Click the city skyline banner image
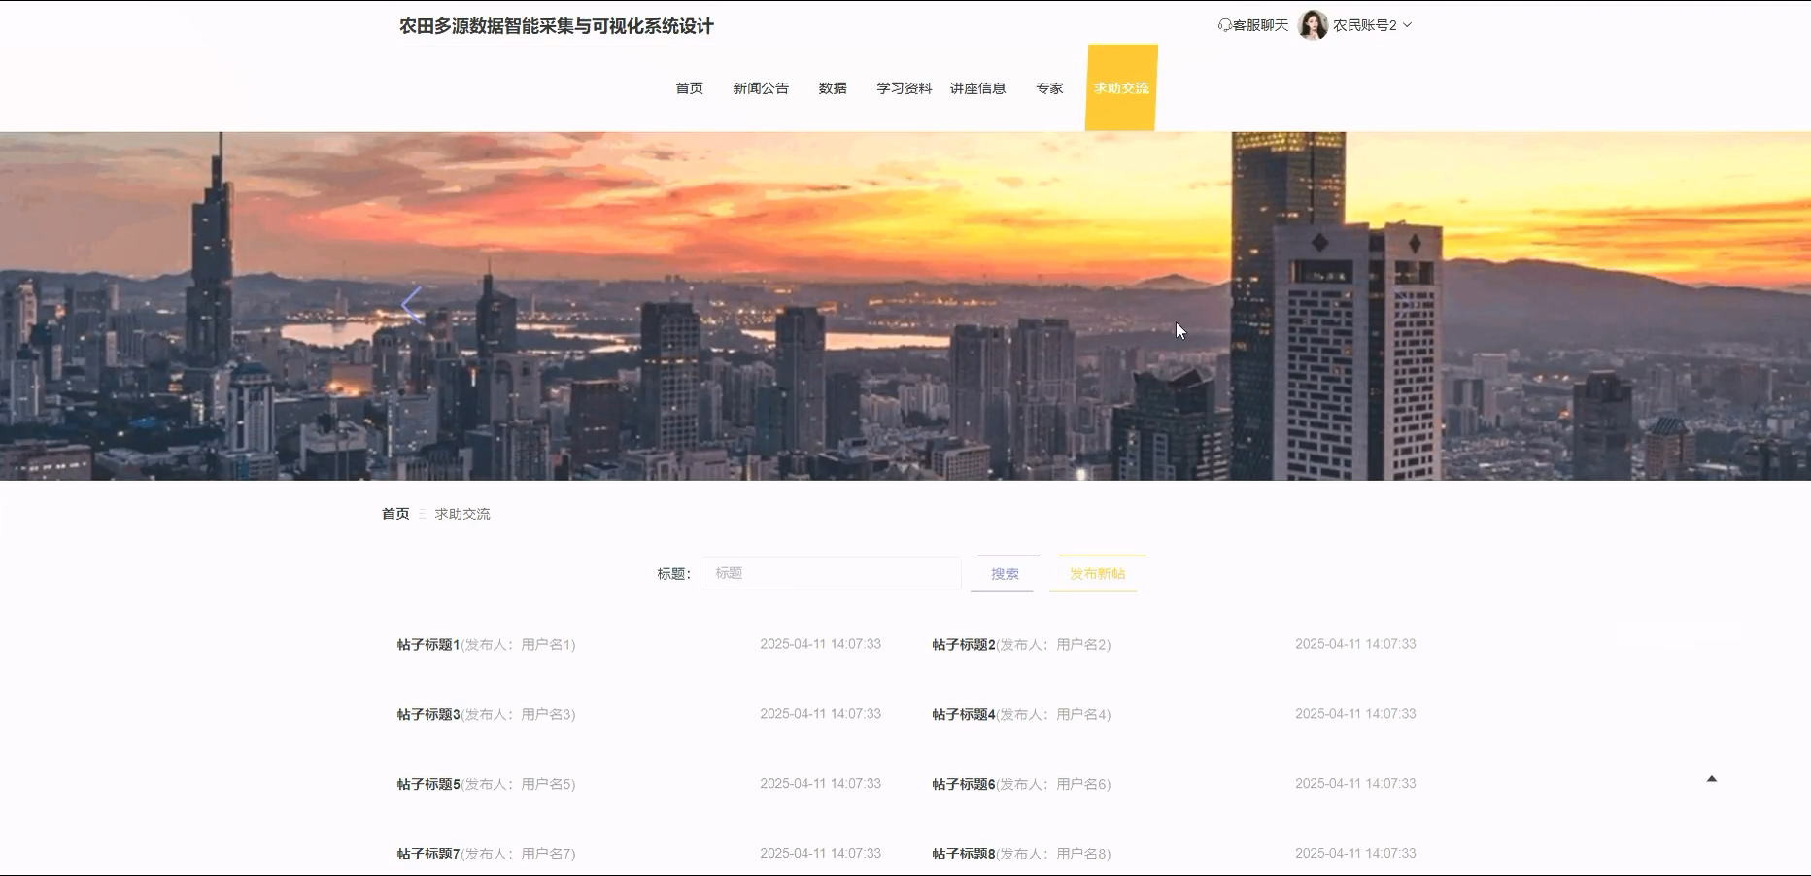1811x876 pixels. click(905, 306)
